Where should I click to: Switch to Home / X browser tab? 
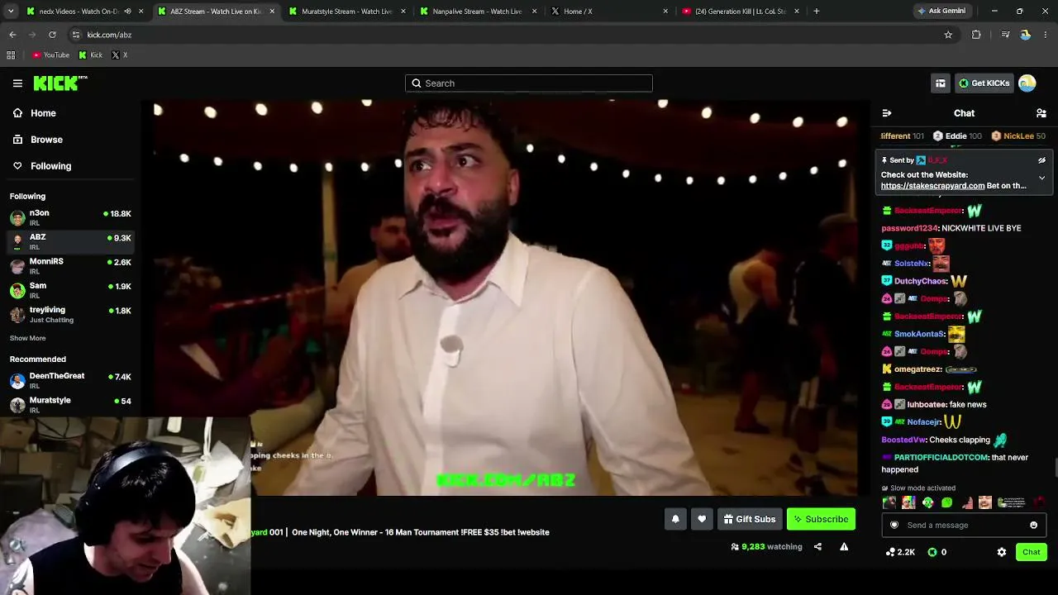click(x=609, y=12)
